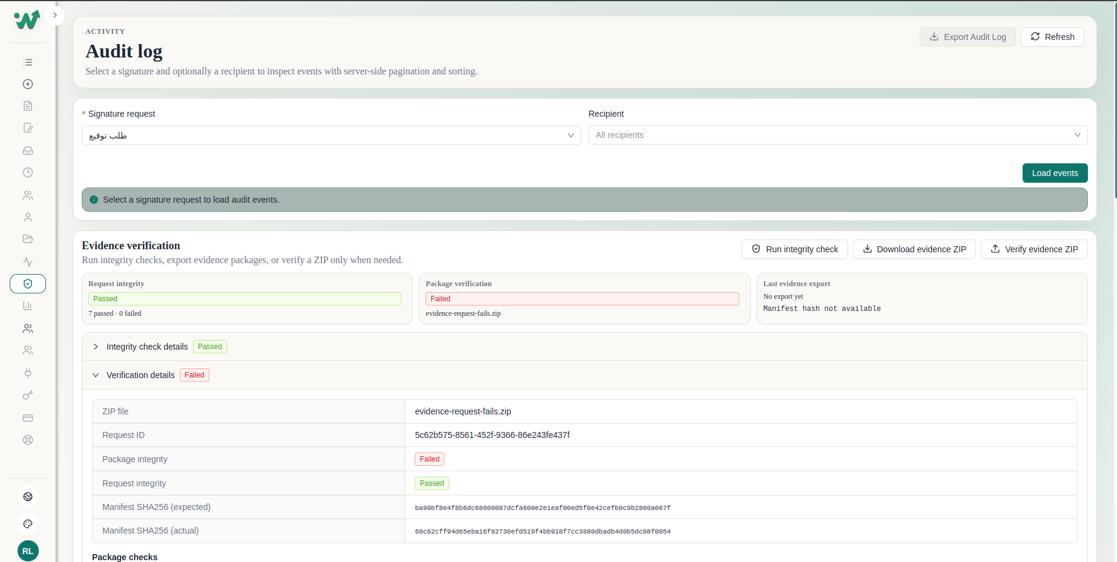Viewport: 1117px width, 562px height.
Task: Expand the Integrity check details section
Action: point(147,346)
